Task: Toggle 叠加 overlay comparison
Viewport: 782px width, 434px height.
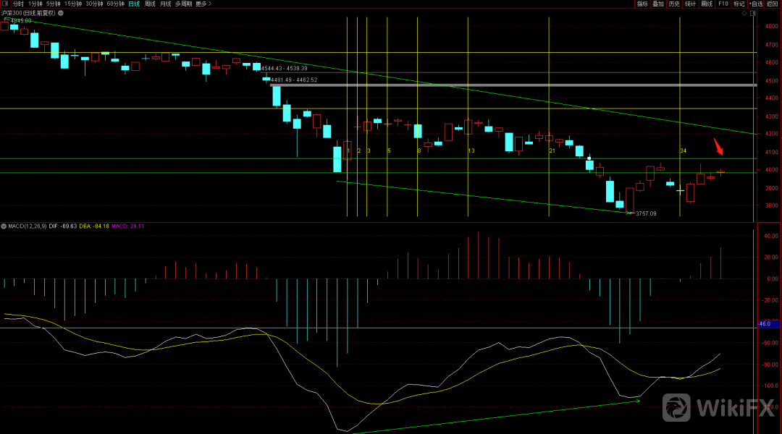Action: (x=658, y=4)
